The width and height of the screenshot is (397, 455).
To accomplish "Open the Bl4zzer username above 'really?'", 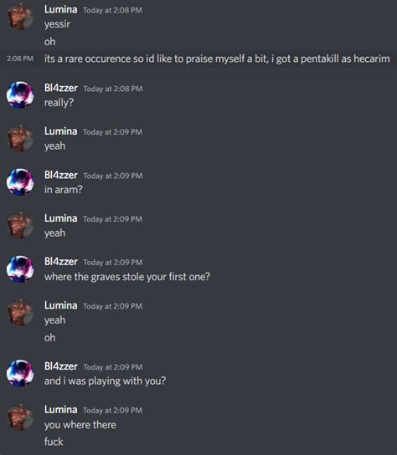I will point(61,88).
